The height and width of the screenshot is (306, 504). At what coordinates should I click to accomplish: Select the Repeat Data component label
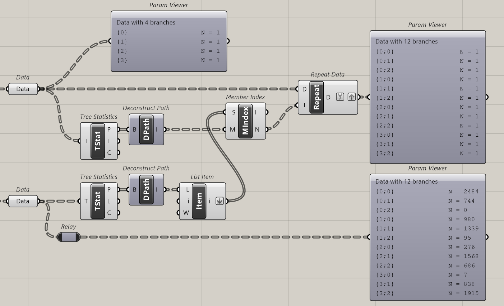327,75
